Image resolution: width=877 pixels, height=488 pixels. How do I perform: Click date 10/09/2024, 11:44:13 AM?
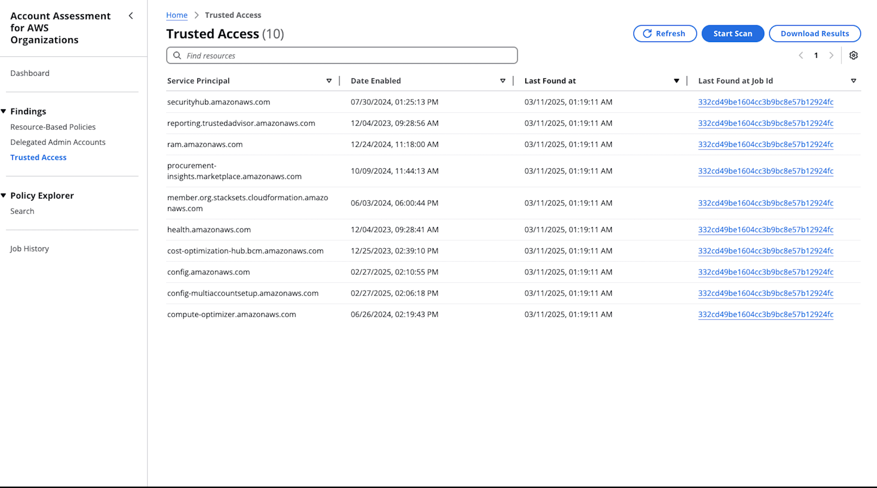(x=394, y=171)
